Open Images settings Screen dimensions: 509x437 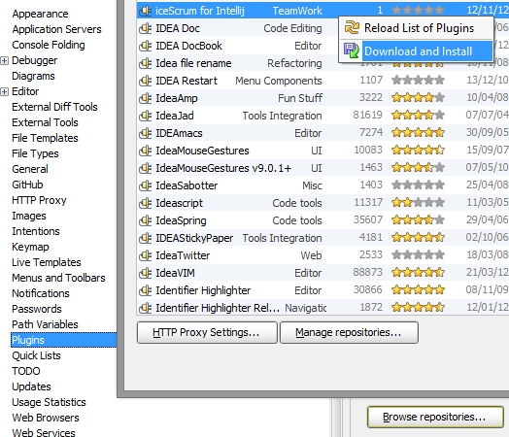[x=29, y=216]
